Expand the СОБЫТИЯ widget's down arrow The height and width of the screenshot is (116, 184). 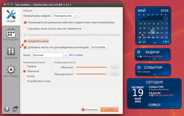(x=155, y=74)
